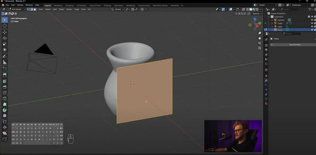The image size is (316, 155).
Task: Hide the Light object in outliner
Action: pos(312,26)
